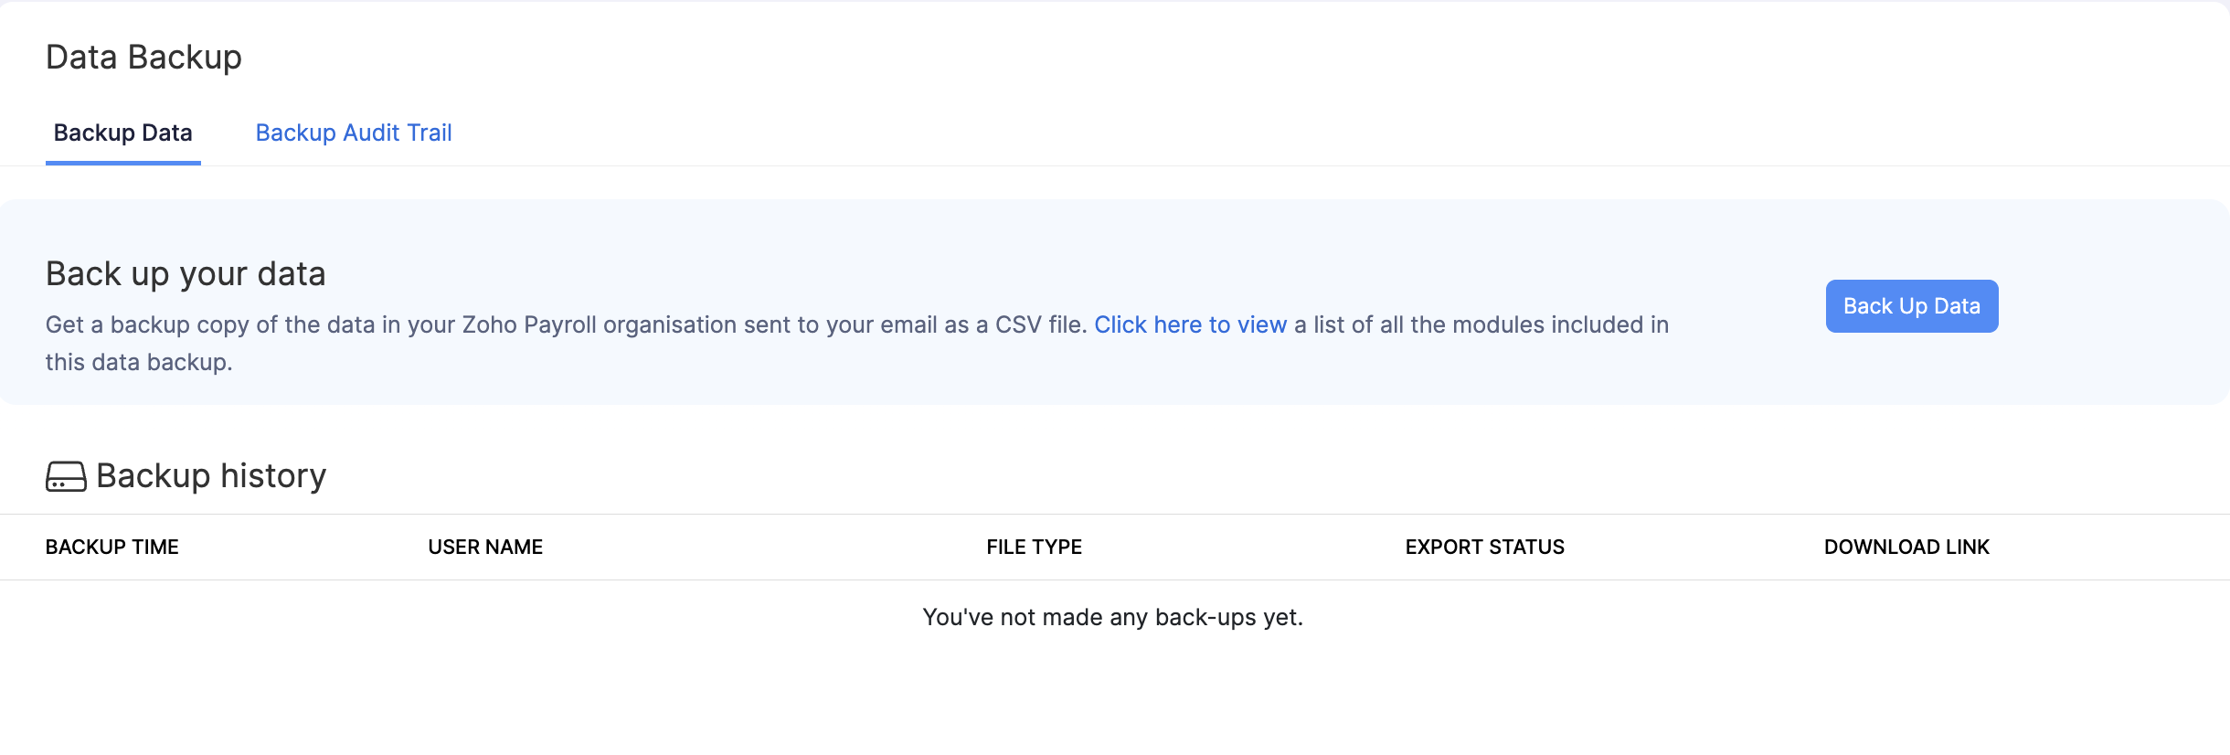Sort by the BACKUP TIME column header
This screenshot has width=2230, height=755.
[112, 547]
